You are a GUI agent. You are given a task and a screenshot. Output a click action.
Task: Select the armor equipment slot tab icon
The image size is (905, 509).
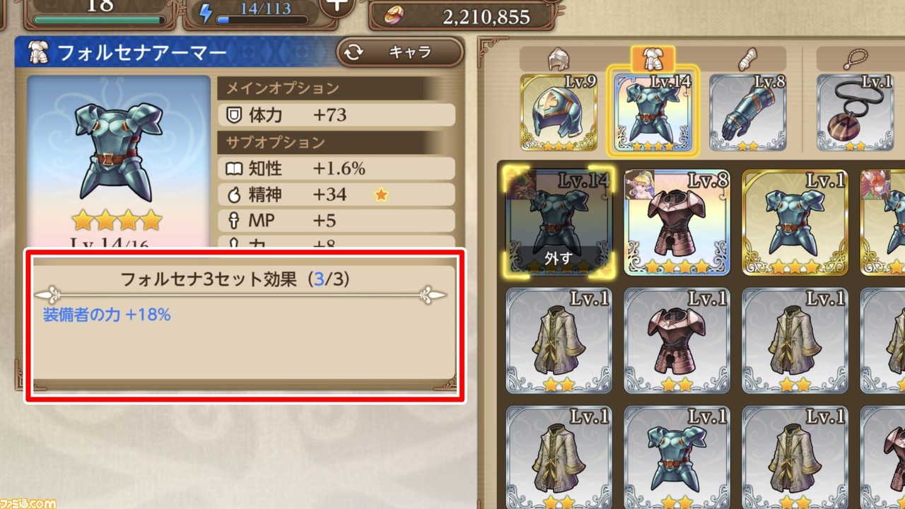click(x=652, y=59)
